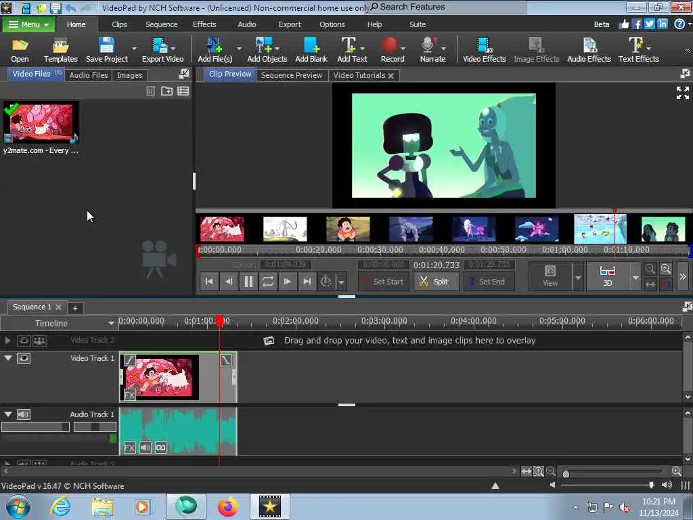Open the Effects ribbon tab

(x=204, y=24)
